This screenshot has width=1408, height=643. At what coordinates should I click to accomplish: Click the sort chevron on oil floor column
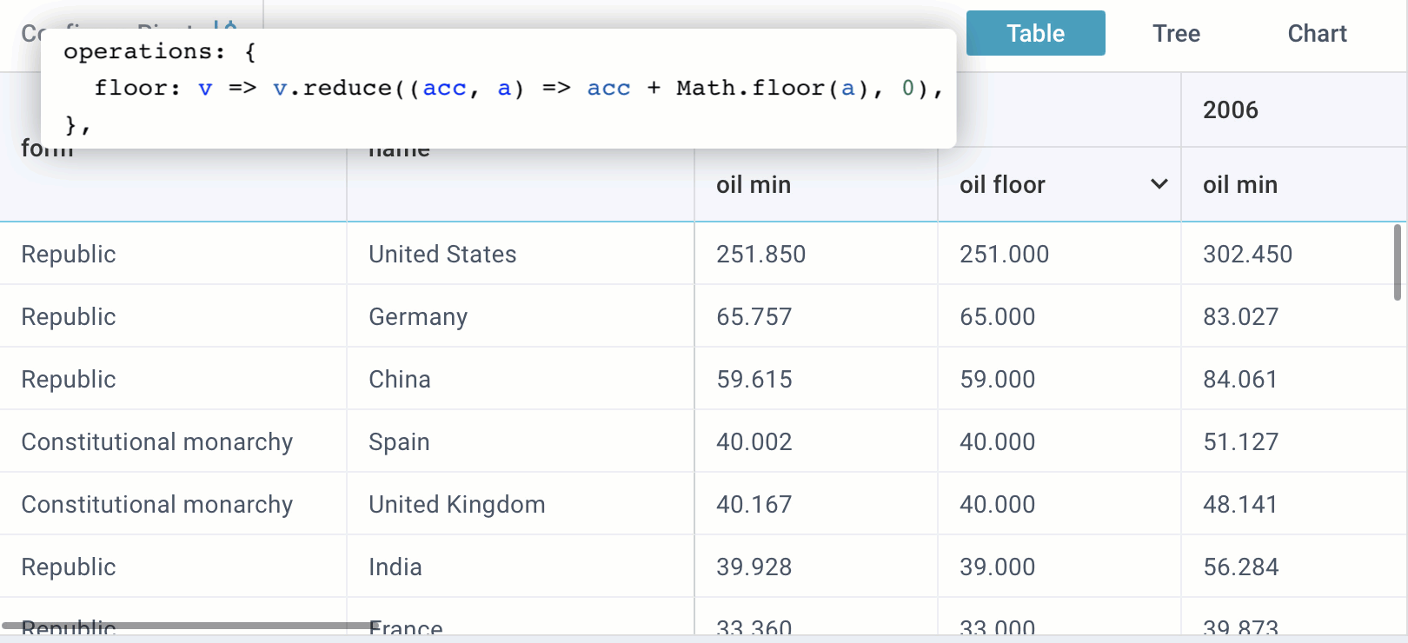(x=1159, y=184)
